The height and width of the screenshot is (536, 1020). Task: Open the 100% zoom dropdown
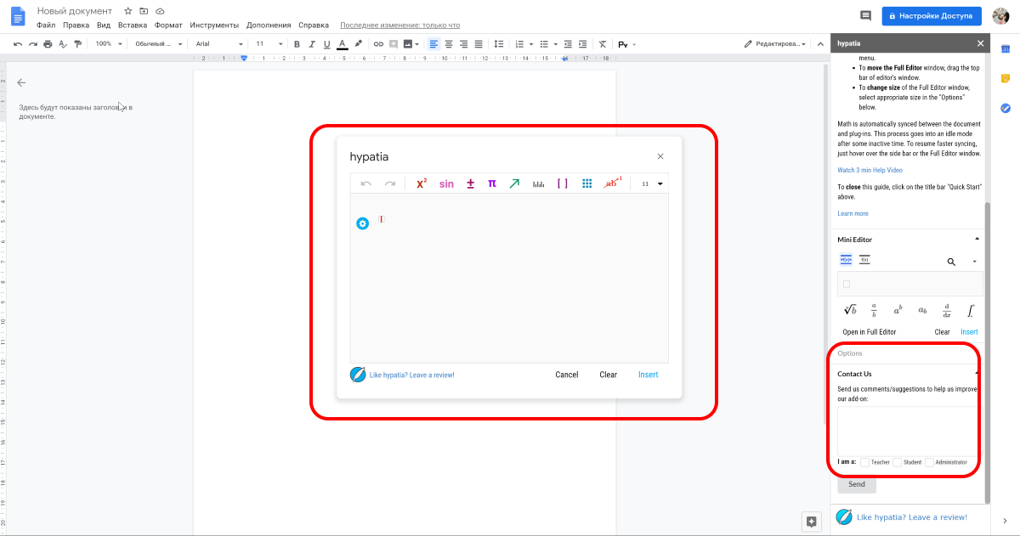[108, 43]
